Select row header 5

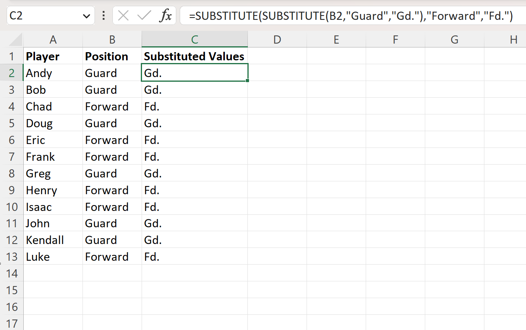pos(12,123)
